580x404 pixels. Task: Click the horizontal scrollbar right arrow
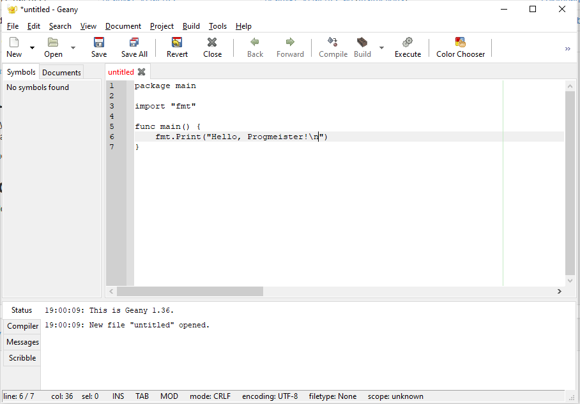coord(560,291)
